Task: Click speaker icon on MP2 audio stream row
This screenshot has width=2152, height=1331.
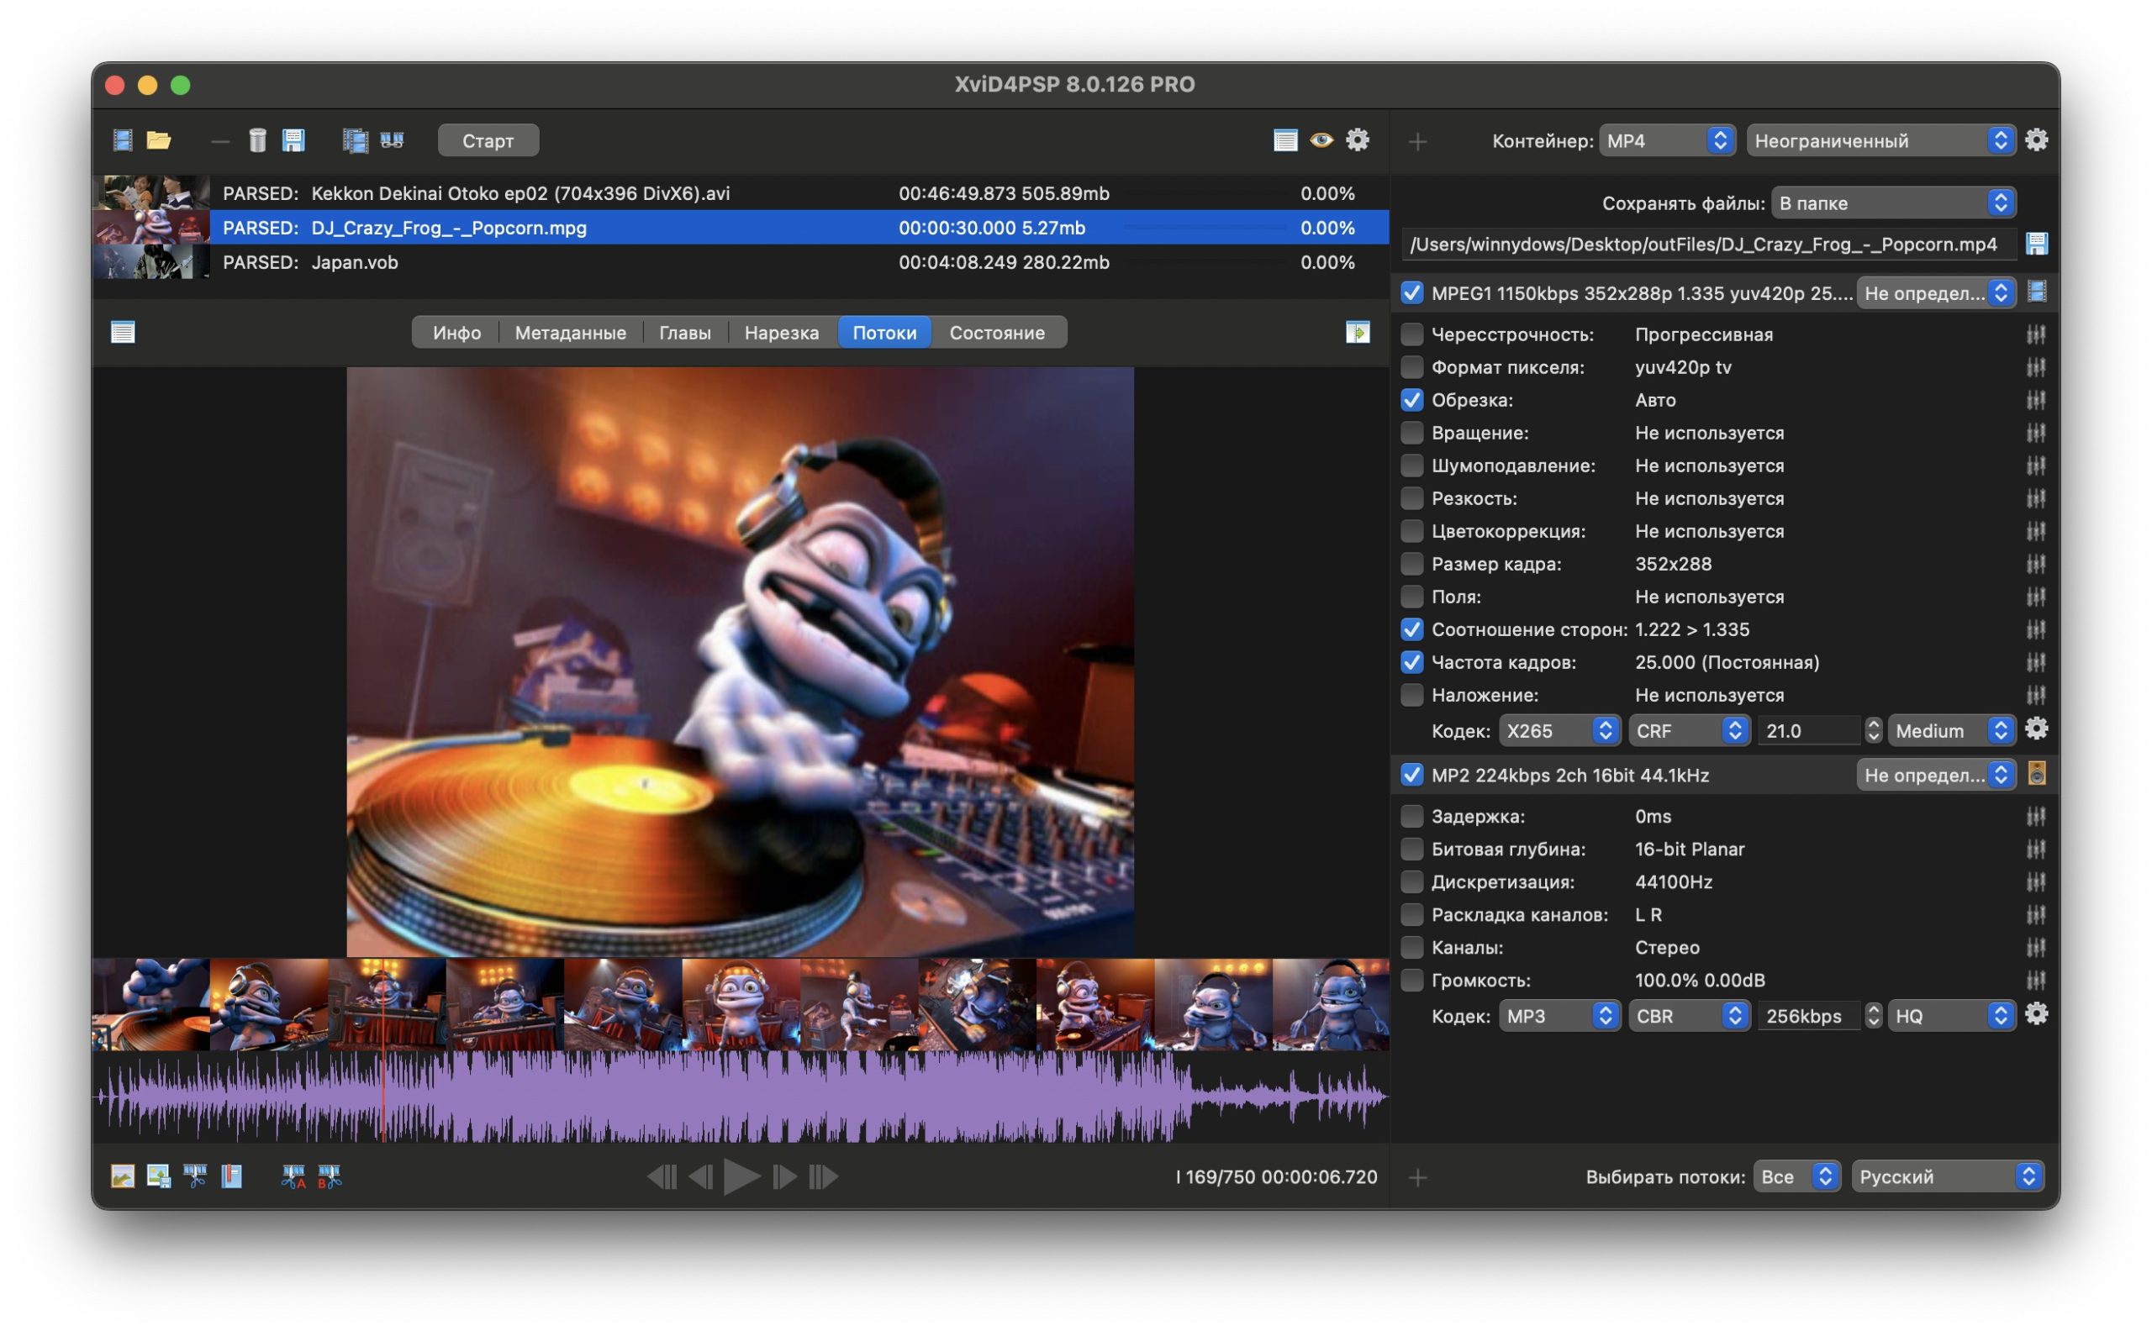Action: click(x=2037, y=775)
